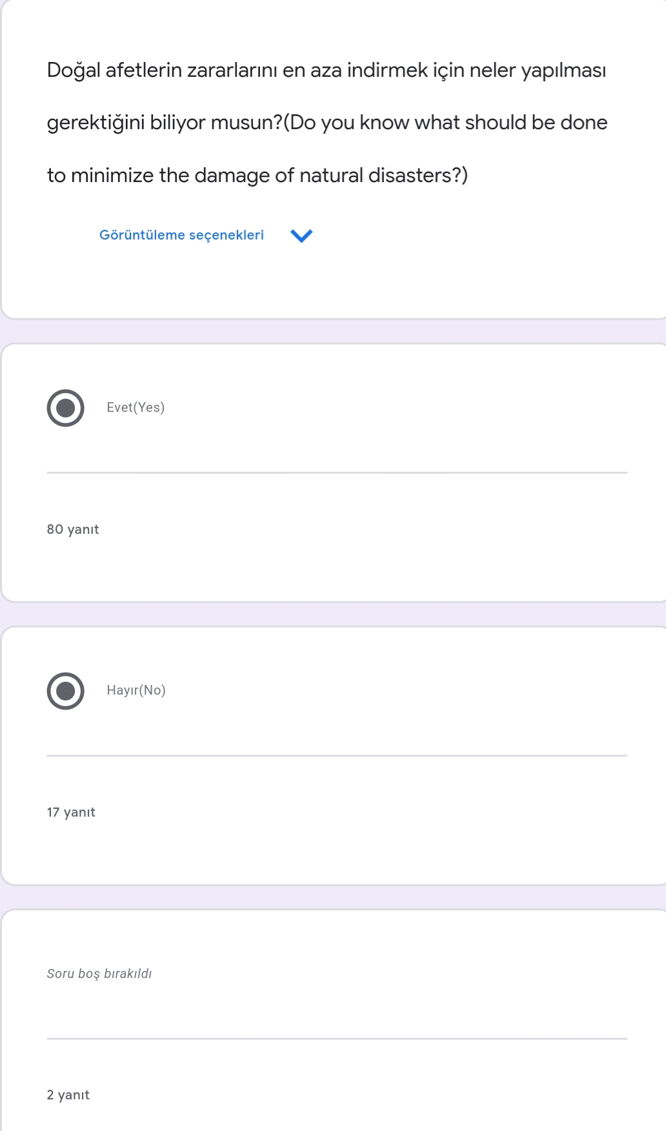Click the Soru boş bırakıldı label

point(99,973)
